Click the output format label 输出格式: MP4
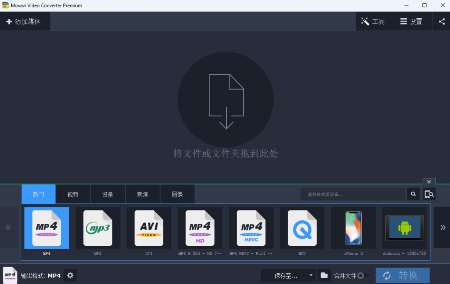The width and height of the screenshot is (450, 284). pyautogui.click(x=40, y=276)
